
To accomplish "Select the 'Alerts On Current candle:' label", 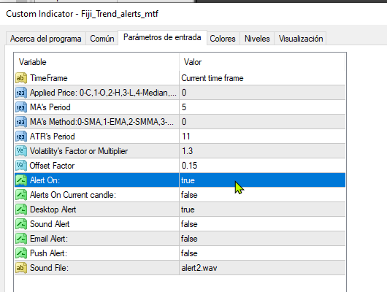I will 73,195.
